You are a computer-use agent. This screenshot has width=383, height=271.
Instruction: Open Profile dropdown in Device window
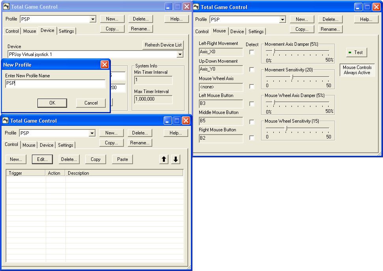click(x=93, y=19)
